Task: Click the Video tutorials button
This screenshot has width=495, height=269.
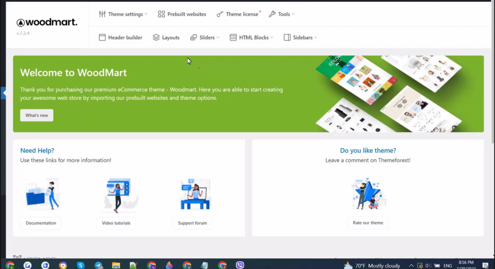Action: 116,223
